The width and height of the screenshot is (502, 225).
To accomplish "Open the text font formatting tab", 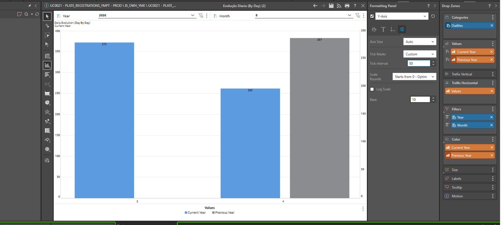I will [383, 29].
